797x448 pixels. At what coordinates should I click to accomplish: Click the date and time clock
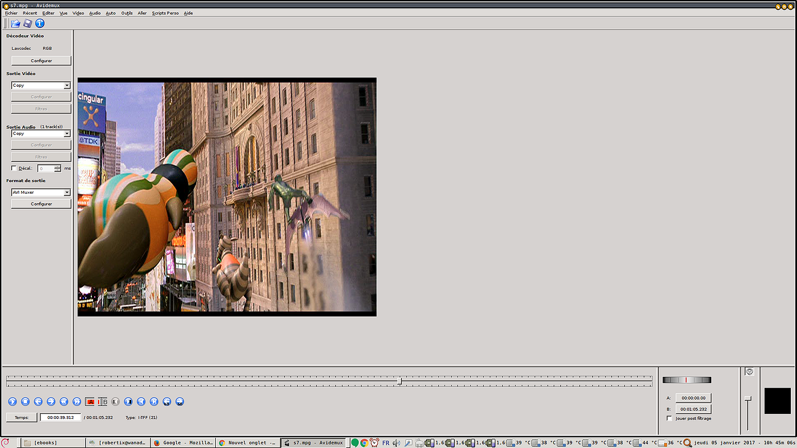tap(744, 443)
